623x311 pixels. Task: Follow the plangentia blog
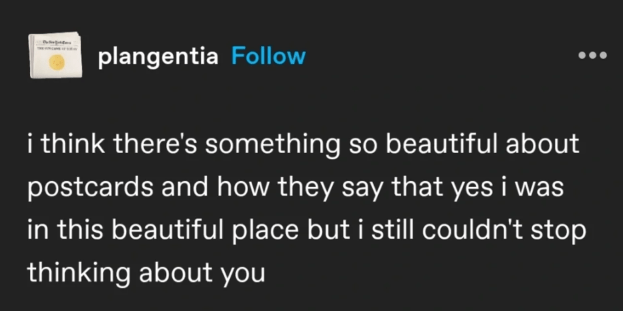click(268, 56)
